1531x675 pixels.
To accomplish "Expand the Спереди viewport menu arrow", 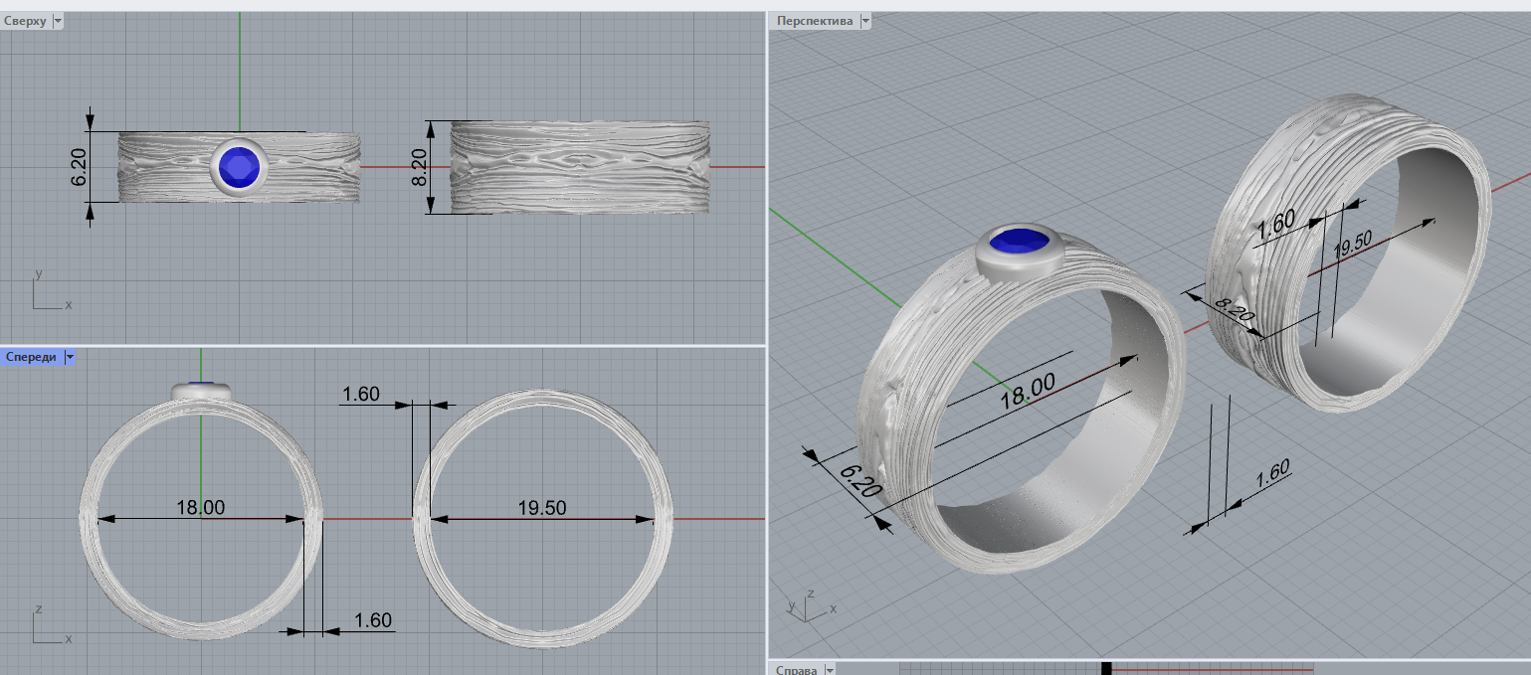I will click(70, 357).
